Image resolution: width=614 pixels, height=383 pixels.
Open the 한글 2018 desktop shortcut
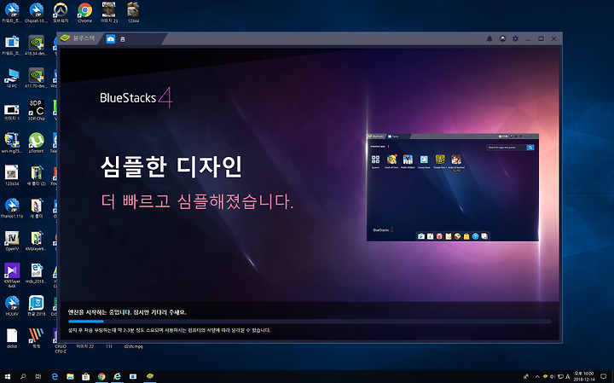click(37, 306)
